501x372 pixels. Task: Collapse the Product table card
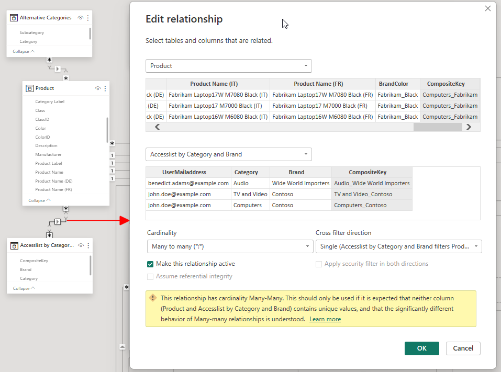tap(40, 200)
